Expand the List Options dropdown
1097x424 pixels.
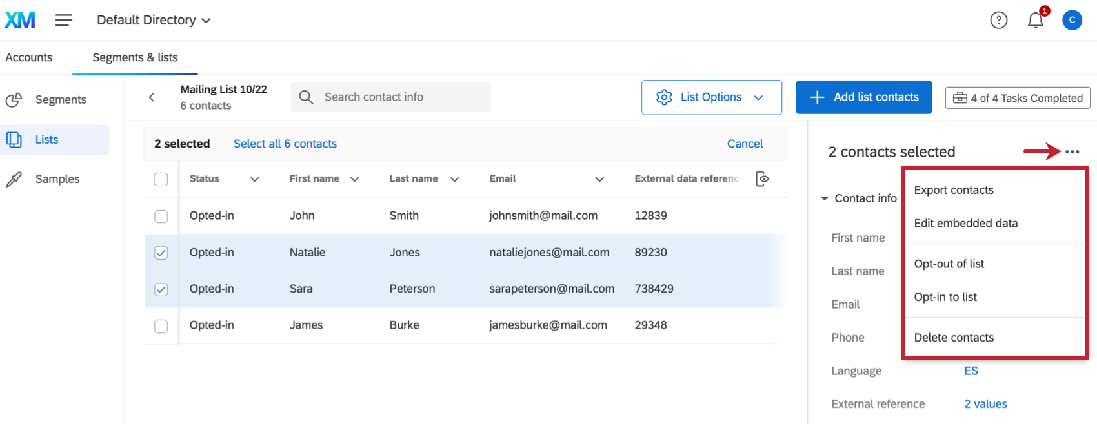tap(711, 97)
